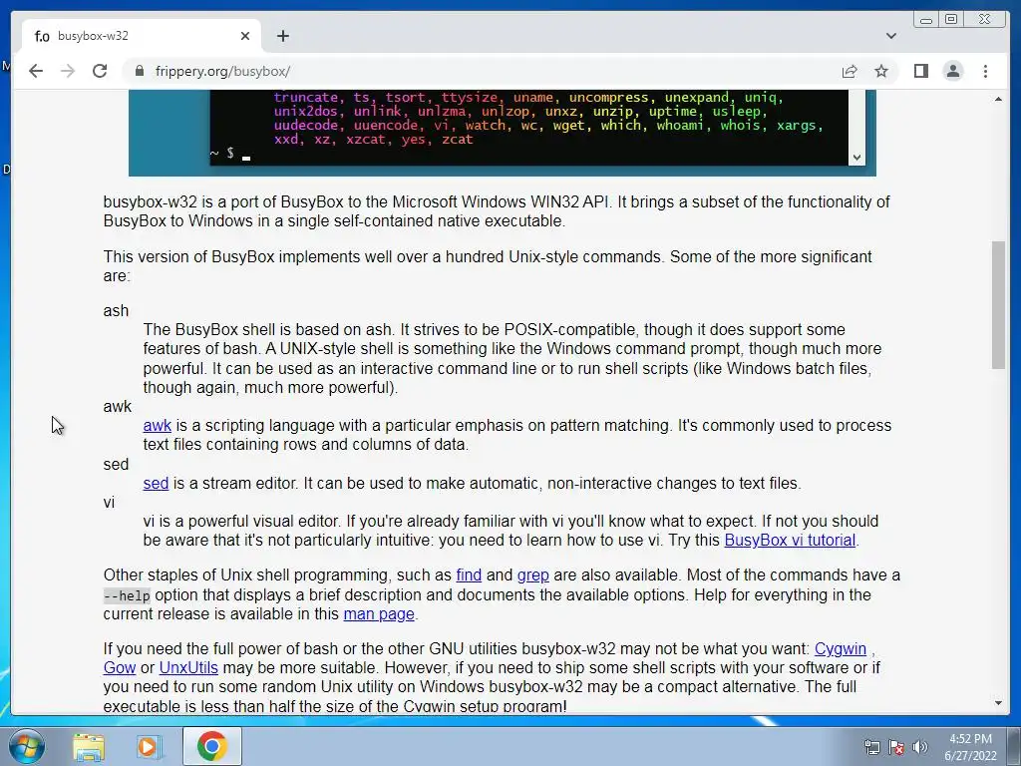Screen dimensions: 1021x766
Task: Open the grep link
Action: pos(532,575)
